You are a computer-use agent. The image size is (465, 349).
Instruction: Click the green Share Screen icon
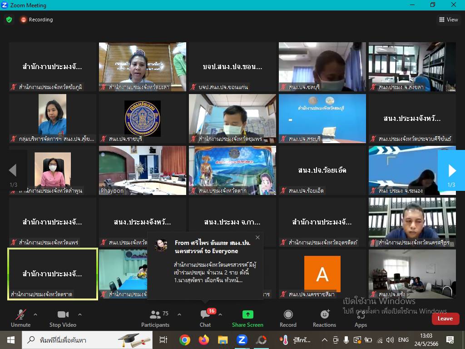[247, 314]
